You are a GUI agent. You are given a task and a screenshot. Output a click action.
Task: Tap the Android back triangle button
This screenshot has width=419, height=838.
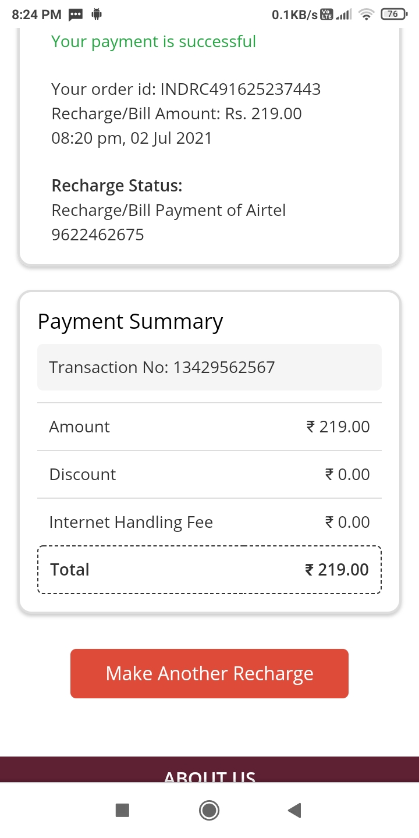coord(294,810)
